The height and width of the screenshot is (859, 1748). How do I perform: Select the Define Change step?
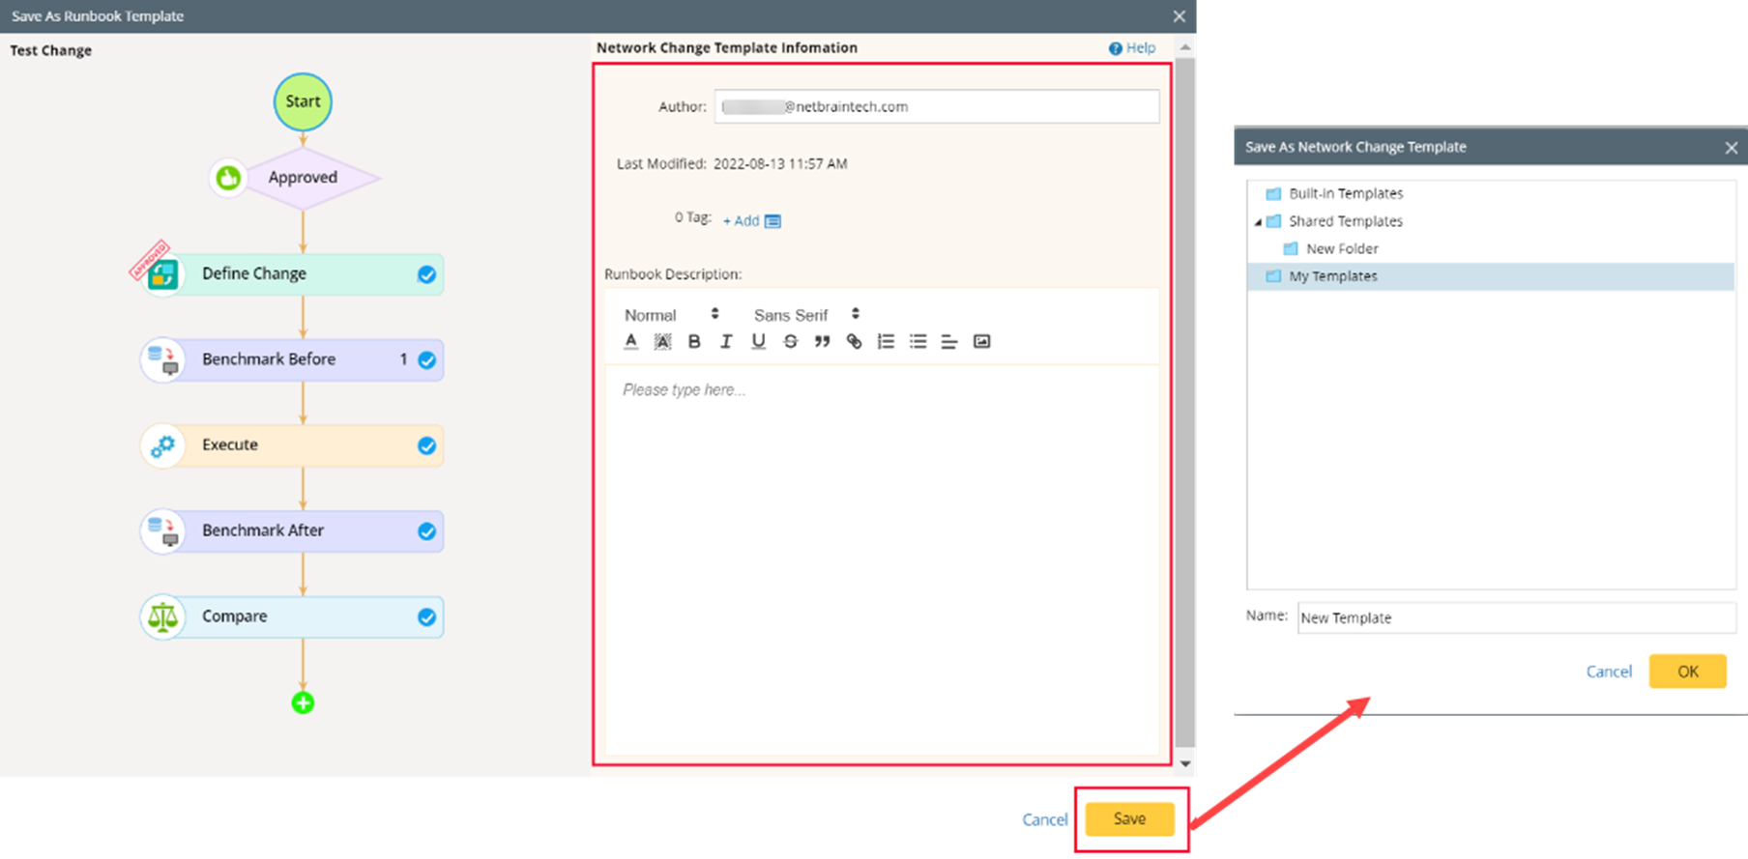pos(293,274)
